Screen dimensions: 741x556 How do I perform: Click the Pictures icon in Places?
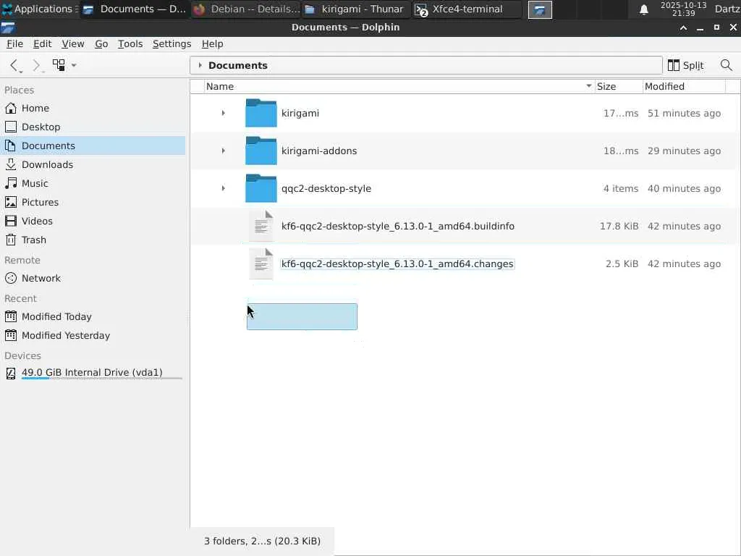(x=11, y=203)
